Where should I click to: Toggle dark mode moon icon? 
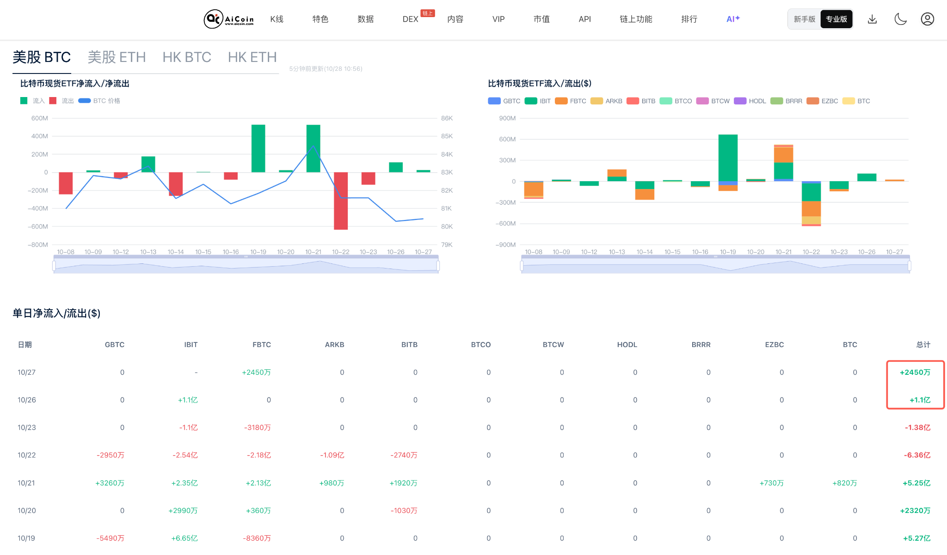pyautogui.click(x=900, y=19)
